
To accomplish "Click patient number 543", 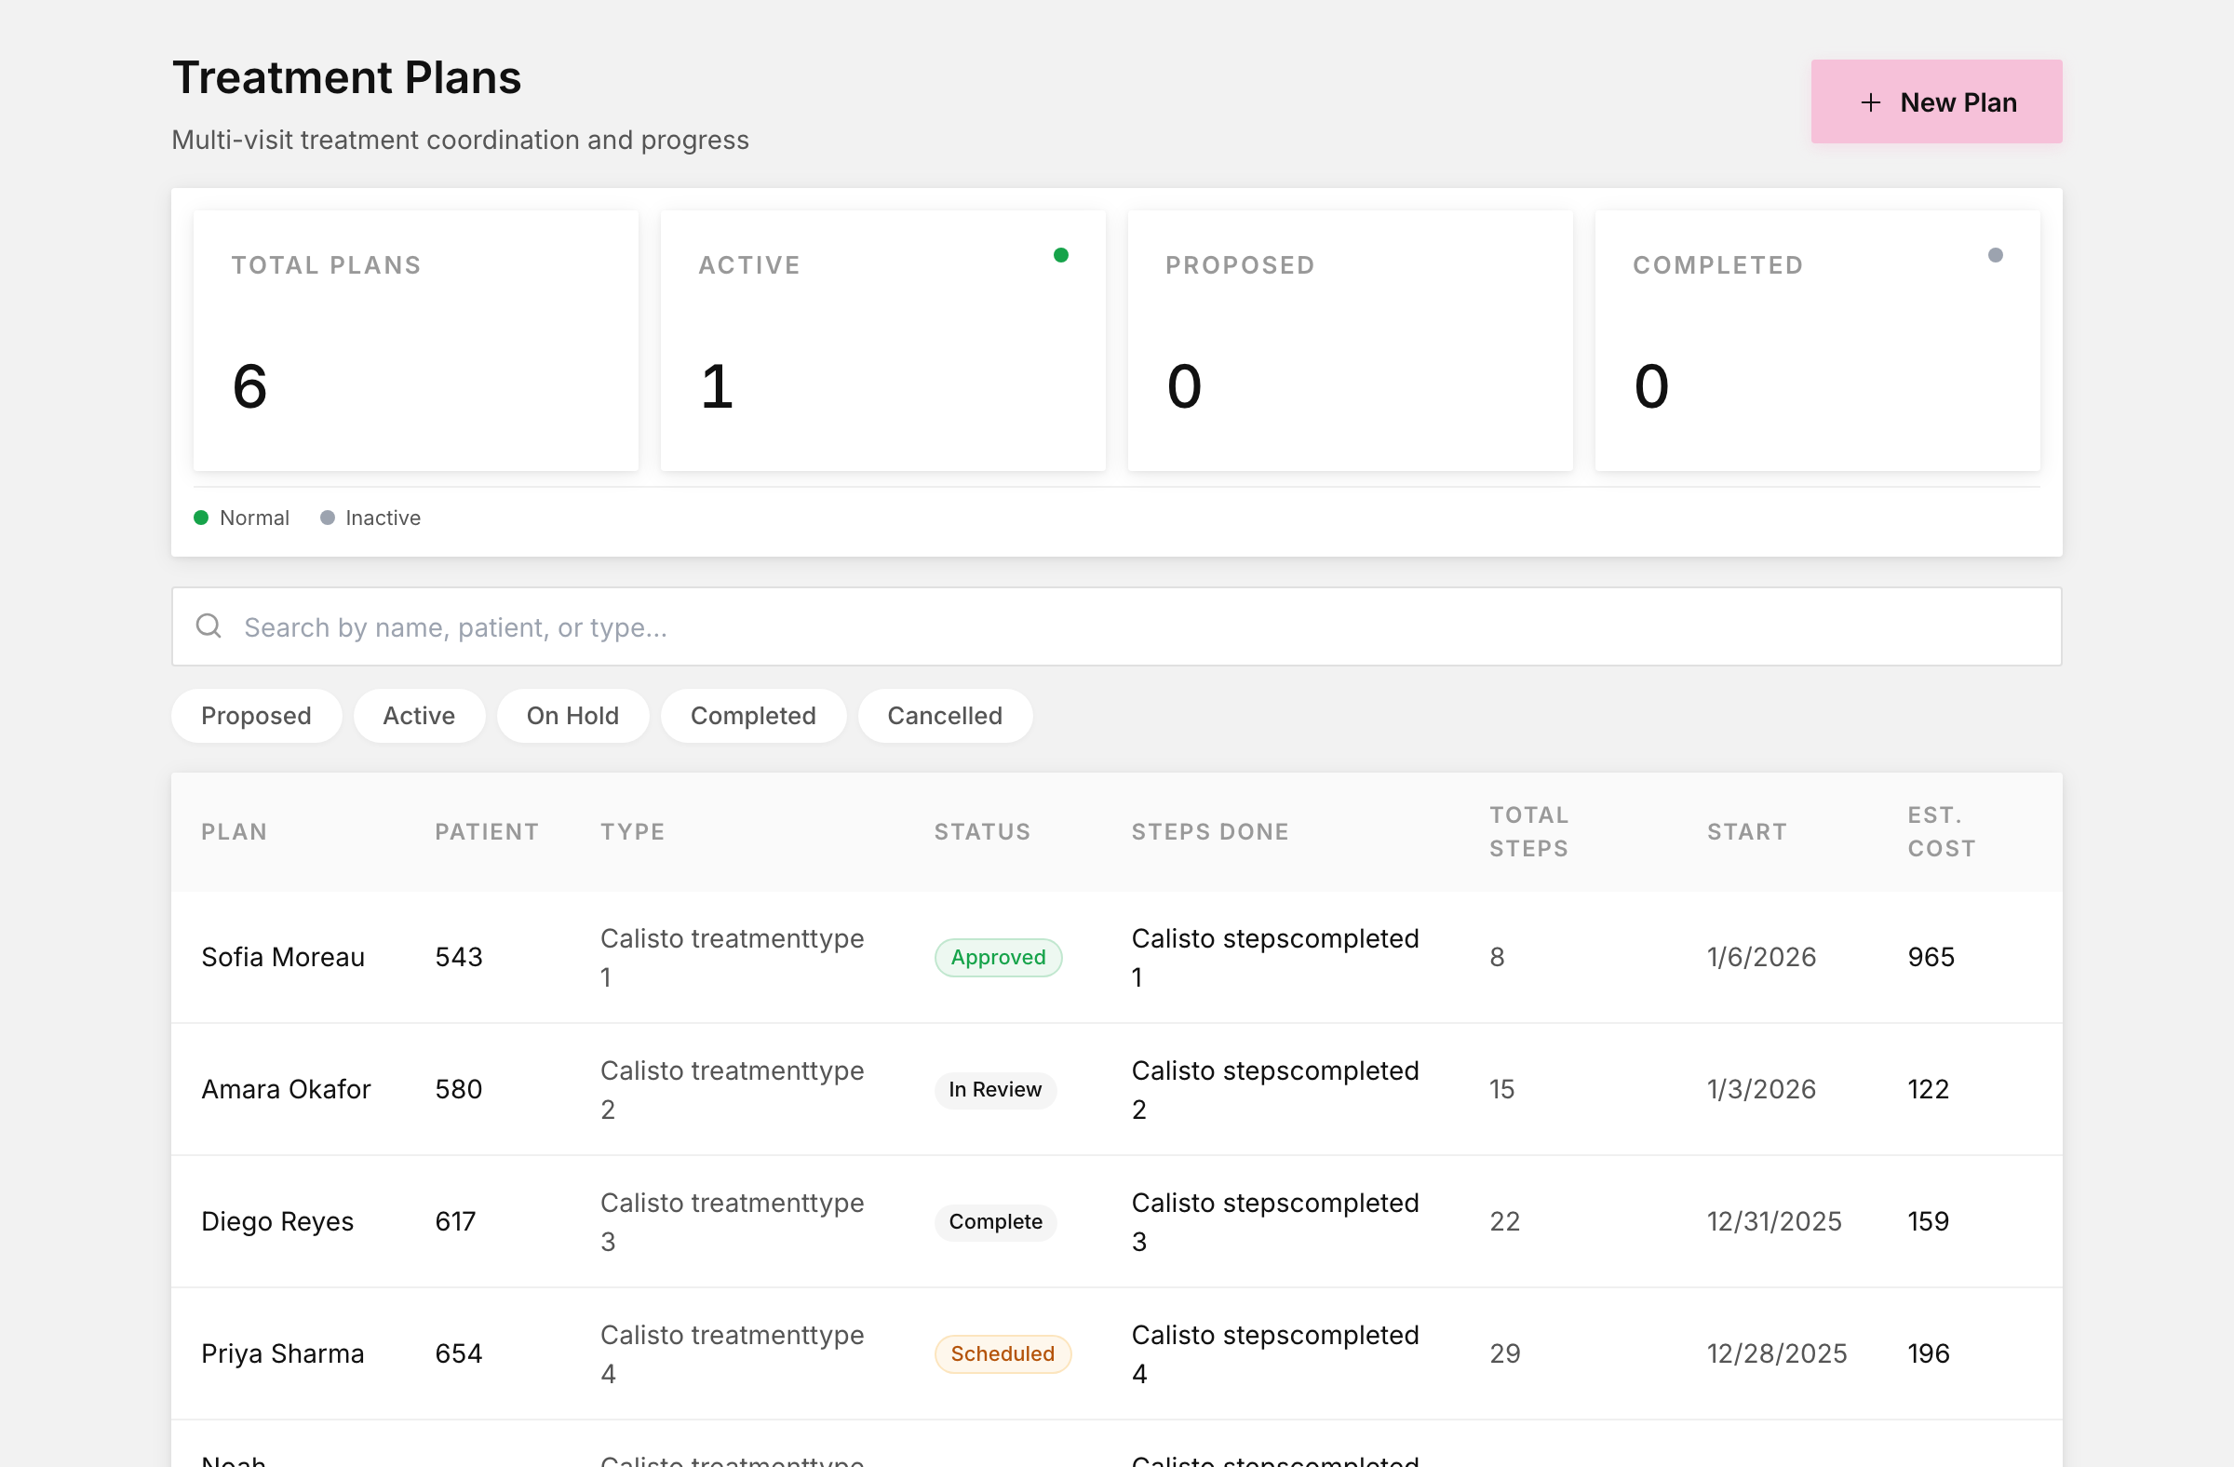I will click(458, 957).
